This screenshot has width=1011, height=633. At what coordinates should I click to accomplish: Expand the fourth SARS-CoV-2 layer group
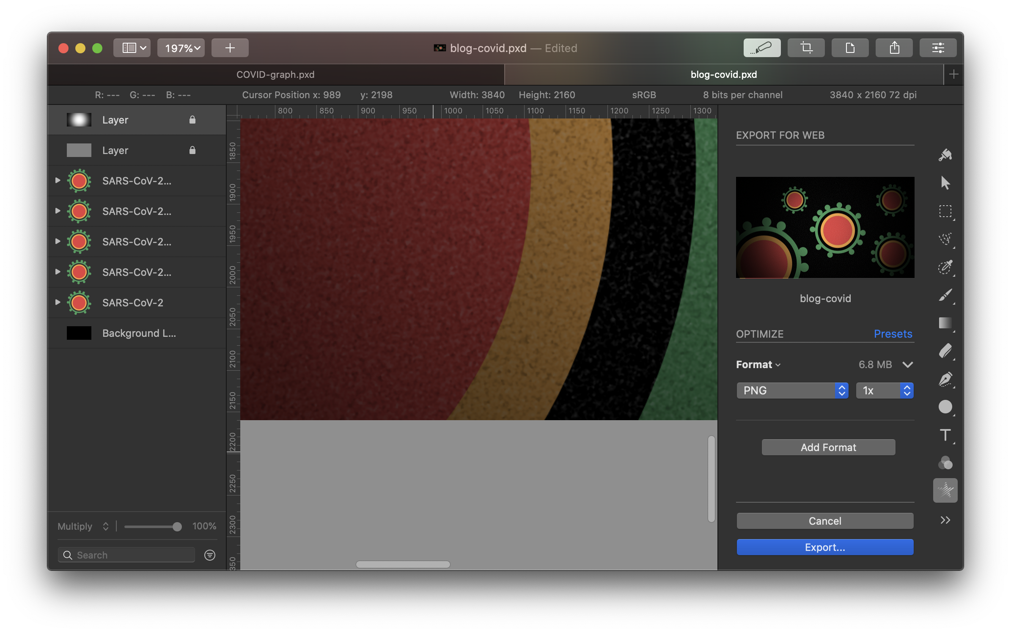point(58,272)
